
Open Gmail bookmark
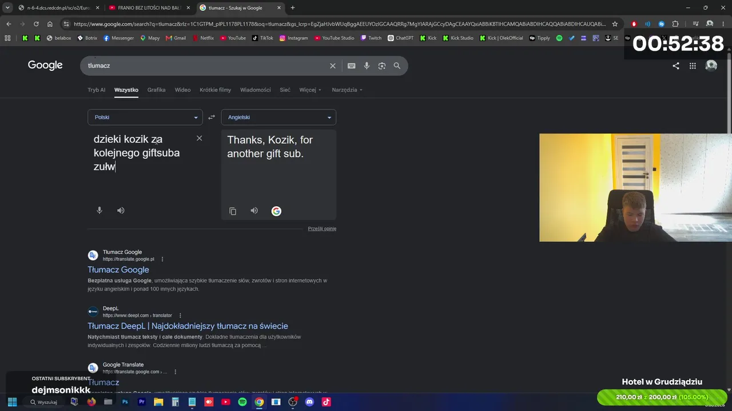pos(176,38)
